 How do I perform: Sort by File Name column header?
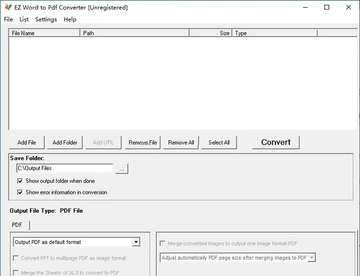(44, 33)
